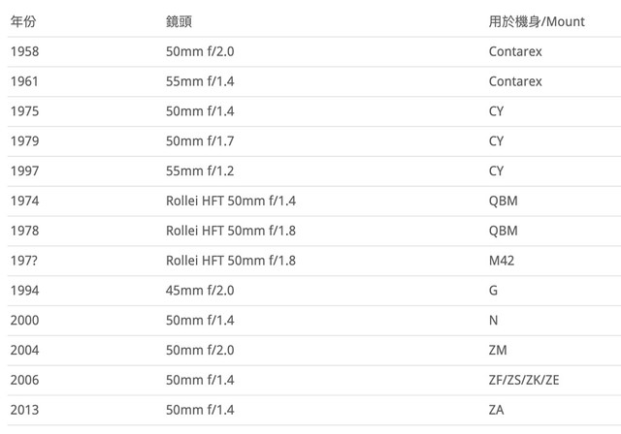The image size is (621, 434).
Task: Click the N mount cell
Action: pyautogui.click(x=493, y=320)
